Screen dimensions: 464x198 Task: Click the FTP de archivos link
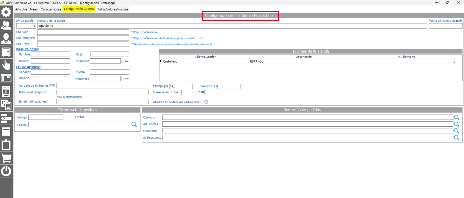tap(28, 67)
